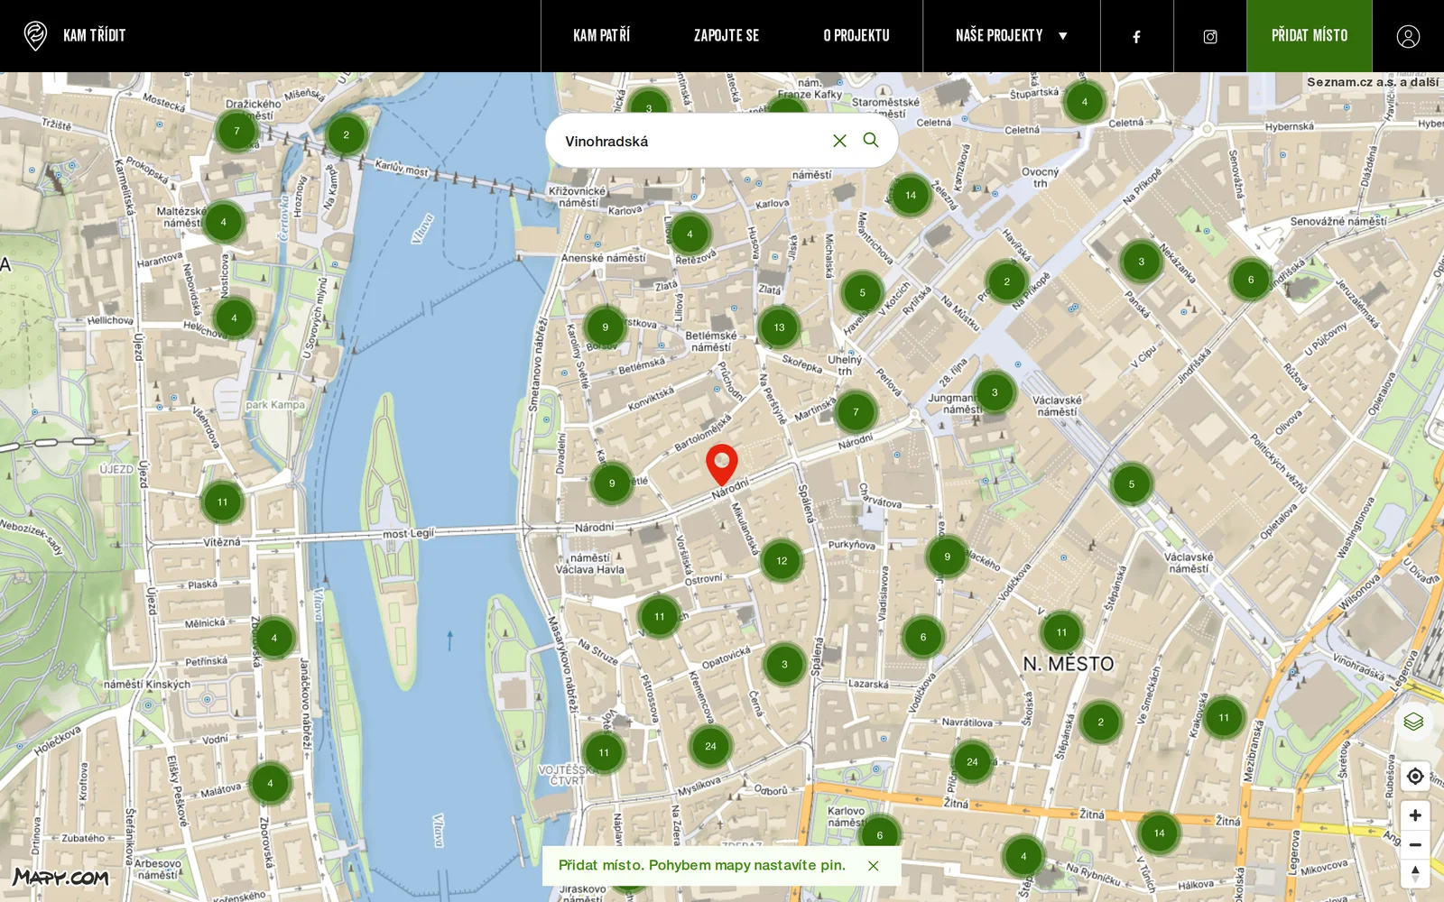Screen dimensions: 1444x902
Task: Open cluster marker 5 near Havelská
Action: [x=862, y=292]
